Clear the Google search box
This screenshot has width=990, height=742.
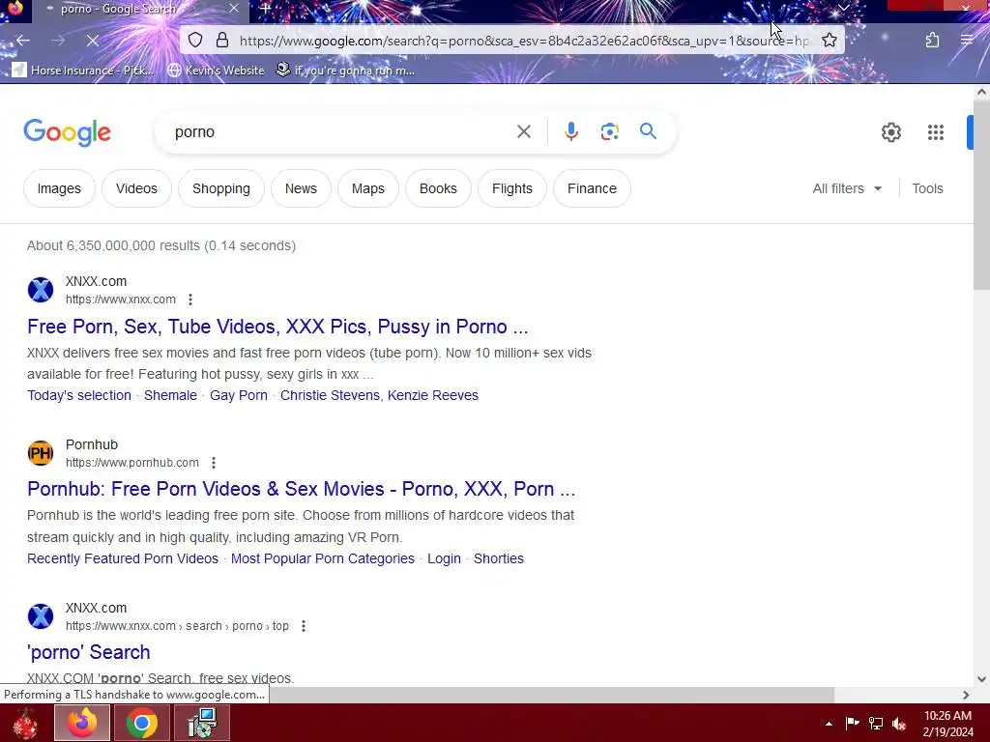[523, 131]
